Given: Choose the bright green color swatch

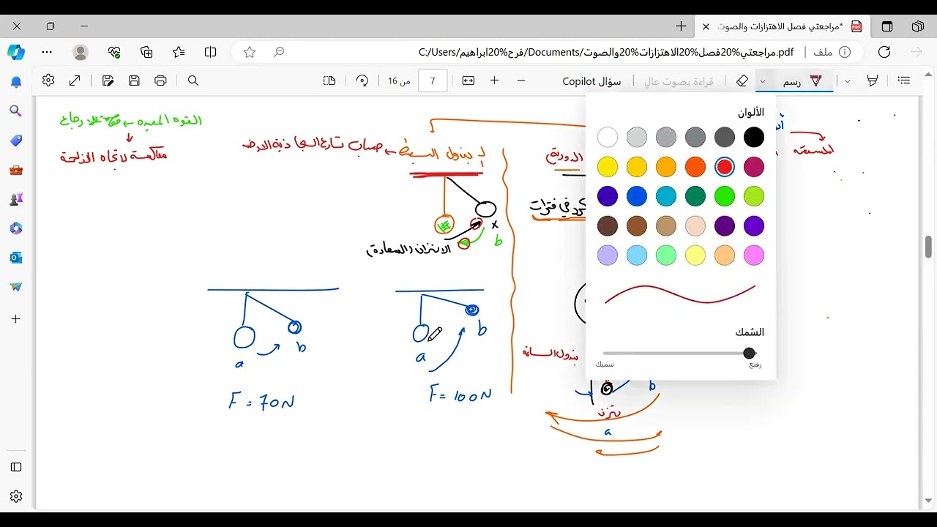Looking at the screenshot, I should [x=725, y=196].
